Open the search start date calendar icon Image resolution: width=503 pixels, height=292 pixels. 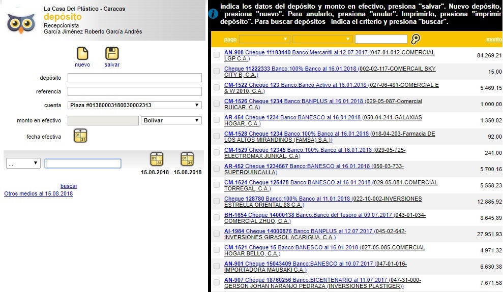click(157, 159)
